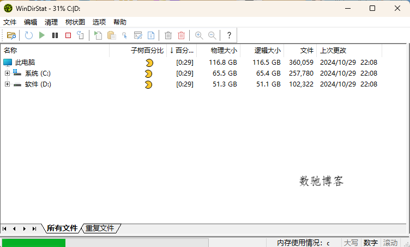Viewport: 410px width, 247px height.
Task: Click the 116.8 GB physical size cell
Action: tap(223, 63)
